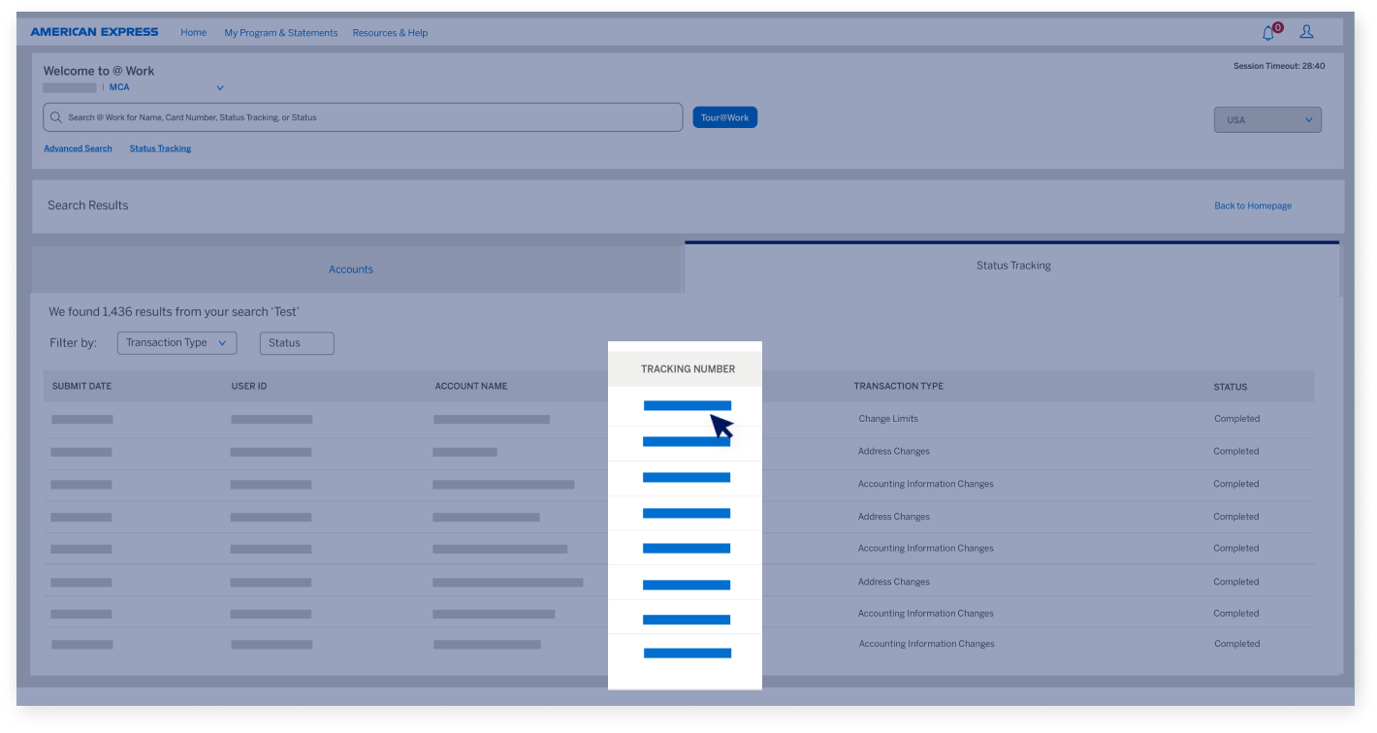Screen dimensions: 1377x733
Task: Click the Status Tracking link below search
Action: (160, 147)
